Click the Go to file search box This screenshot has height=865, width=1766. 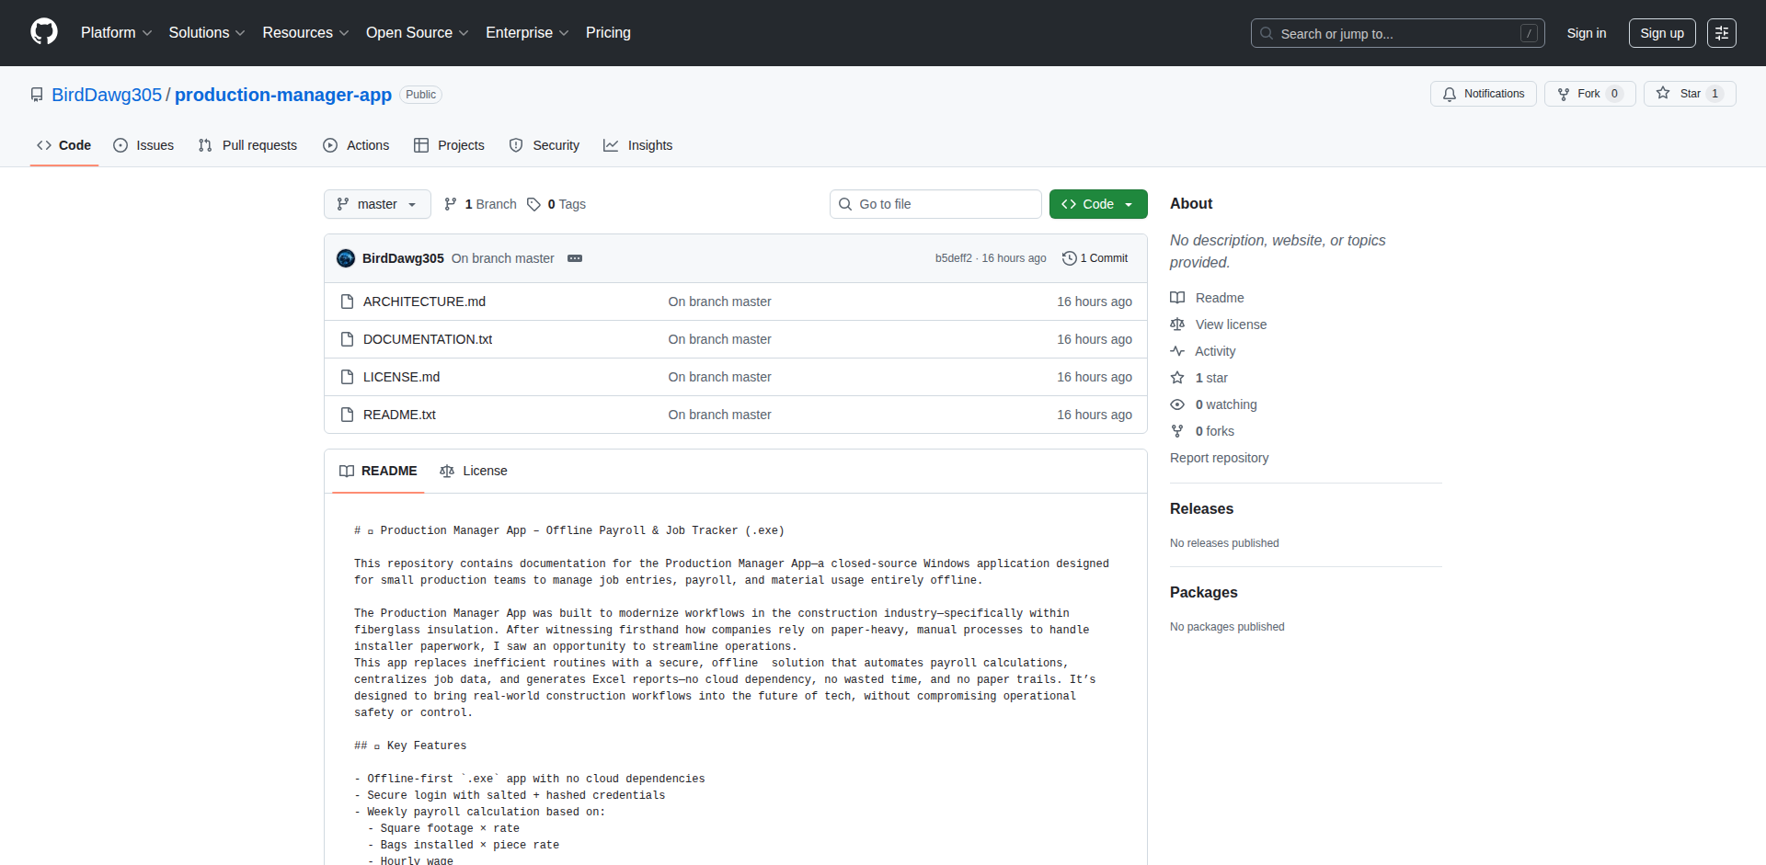[935, 204]
